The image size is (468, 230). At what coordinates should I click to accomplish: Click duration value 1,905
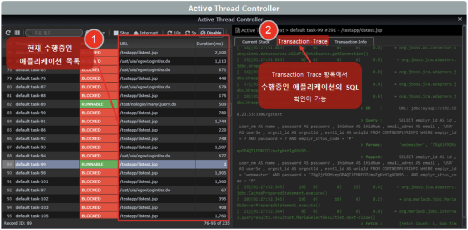221,173
